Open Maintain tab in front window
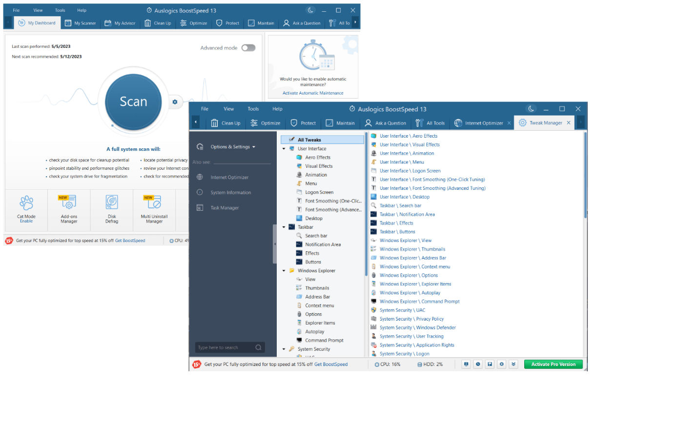The height and width of the screenshot is (446, 698). pos(340,123)
